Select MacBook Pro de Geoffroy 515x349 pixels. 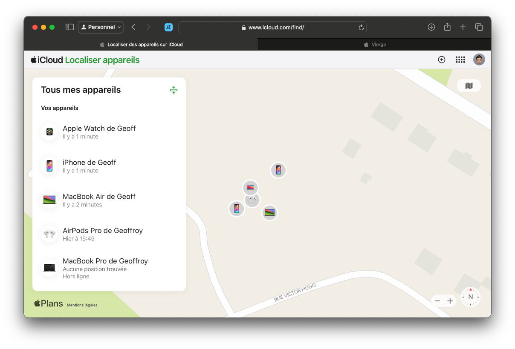click(x=109, y=268)
